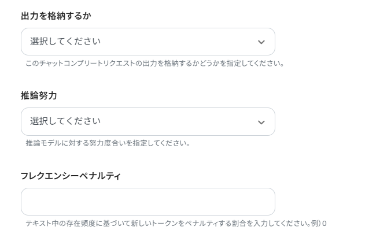Click the 推論努力 field label
Viewport: 391px width, 245px height.
click(39, 95)
